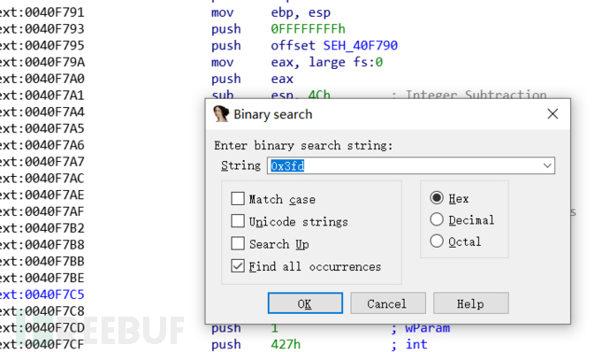Enable the Search Up option
The height and width of the screenshot is (352, 610).
(x=238, y=244)
